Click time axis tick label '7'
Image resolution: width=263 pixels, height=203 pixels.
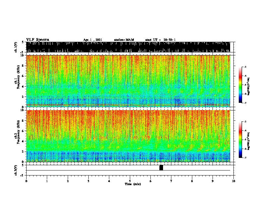pos(171,181)
